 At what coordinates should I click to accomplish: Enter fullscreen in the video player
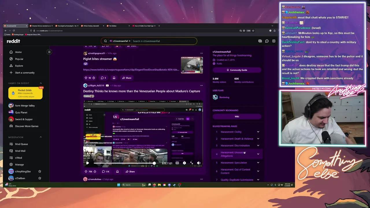pyautogui.click(x=192, y=163)
